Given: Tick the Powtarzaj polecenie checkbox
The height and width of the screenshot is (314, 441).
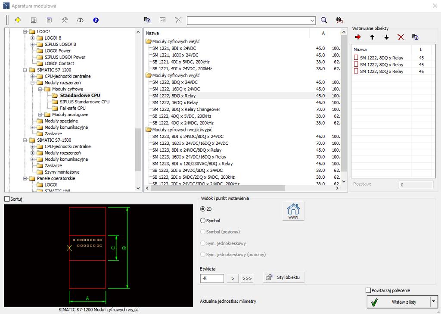Looking at the screenshot, I should coord(368,290).
